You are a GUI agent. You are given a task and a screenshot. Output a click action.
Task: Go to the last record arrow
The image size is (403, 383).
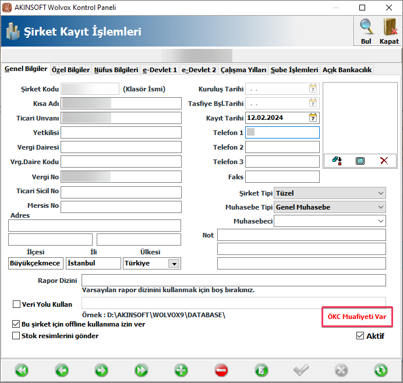141,370
